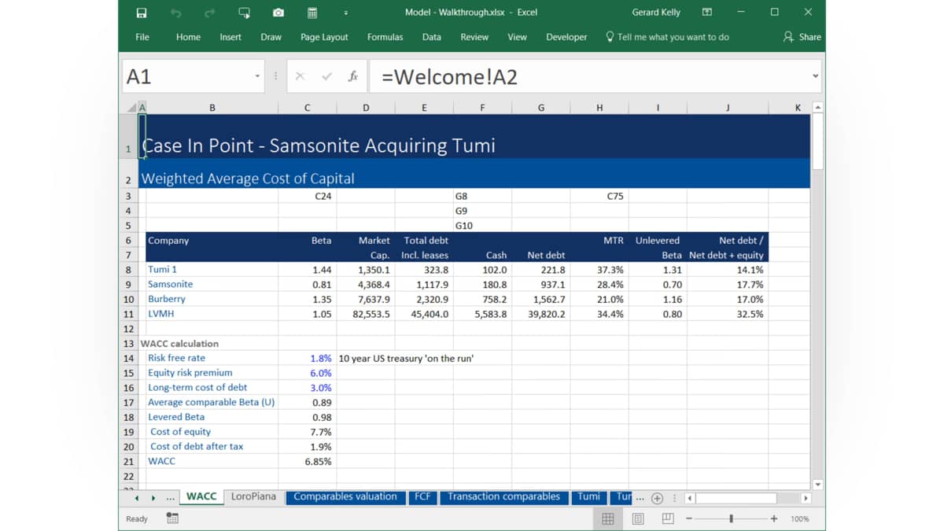Click the Long-term cost of debt label
The height and width of the screenshot is (531, 944).
[x=197, y=387]
